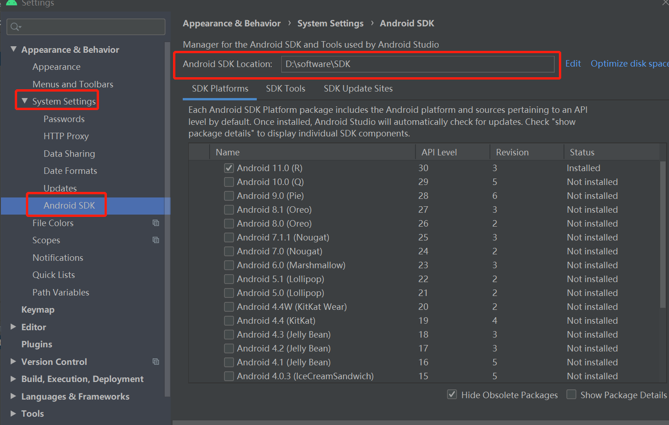Enable the Android 8.1 (Oreo) checkbox
669x425 pixels.
[229, 209]
